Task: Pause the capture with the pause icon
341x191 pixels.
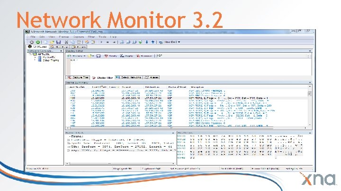Action: click(x=108, y=42)
